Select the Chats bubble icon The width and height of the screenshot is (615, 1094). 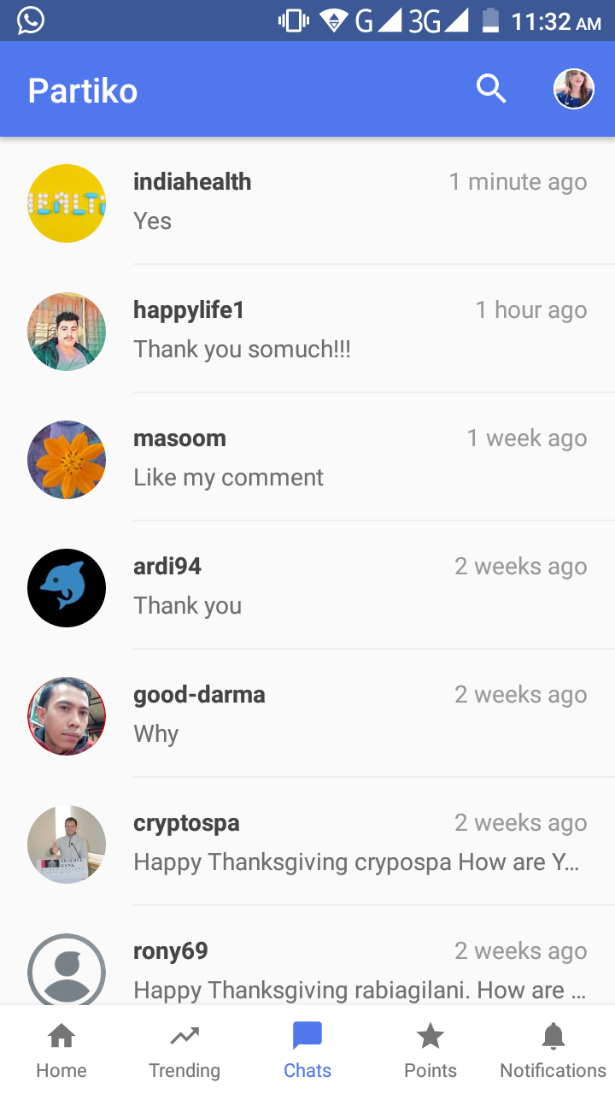click(307, 1037)
